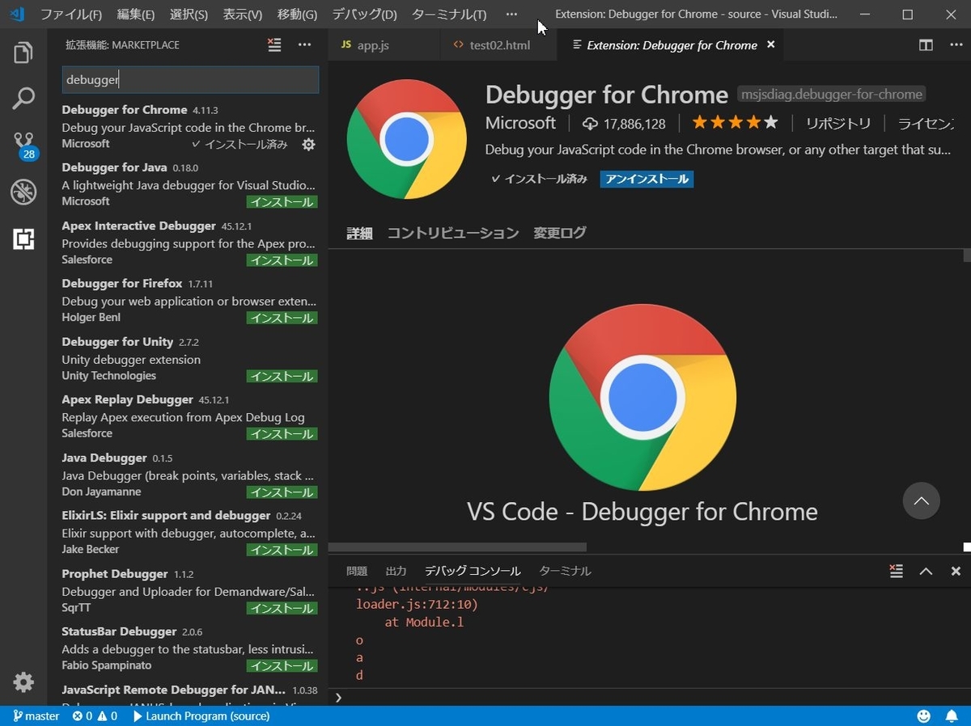Close the Debugger for Chrome extension tab
Image resolution: width=971 pixels, height=726 pixels.
click(x=771, y=44)
